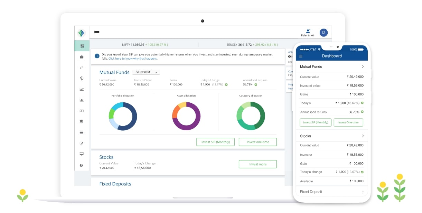Image resolution: width=422 pixels, height=213 pixels.
Task: Click the circular refresh rupee icon in the sidebar
Action: [x=82, y=78]
